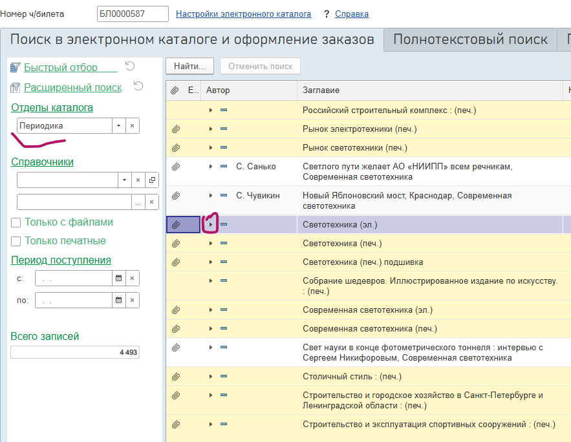Reset the Быстрый отбор filter with the undo arrow

pos(130,66)
